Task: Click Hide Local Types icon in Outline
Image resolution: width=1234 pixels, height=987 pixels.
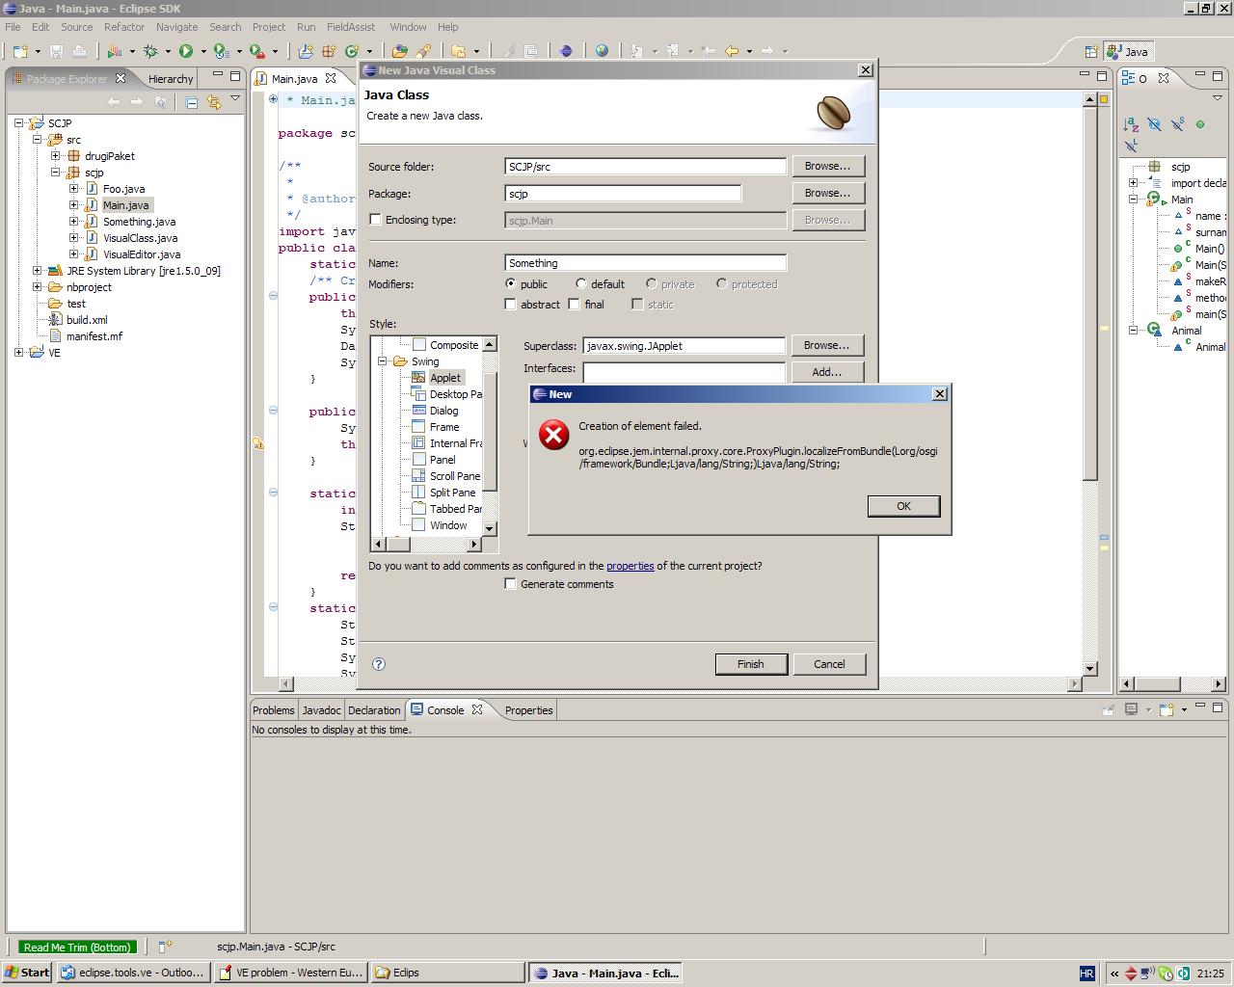Action: pyautogui.click(x=1131, y=146)
